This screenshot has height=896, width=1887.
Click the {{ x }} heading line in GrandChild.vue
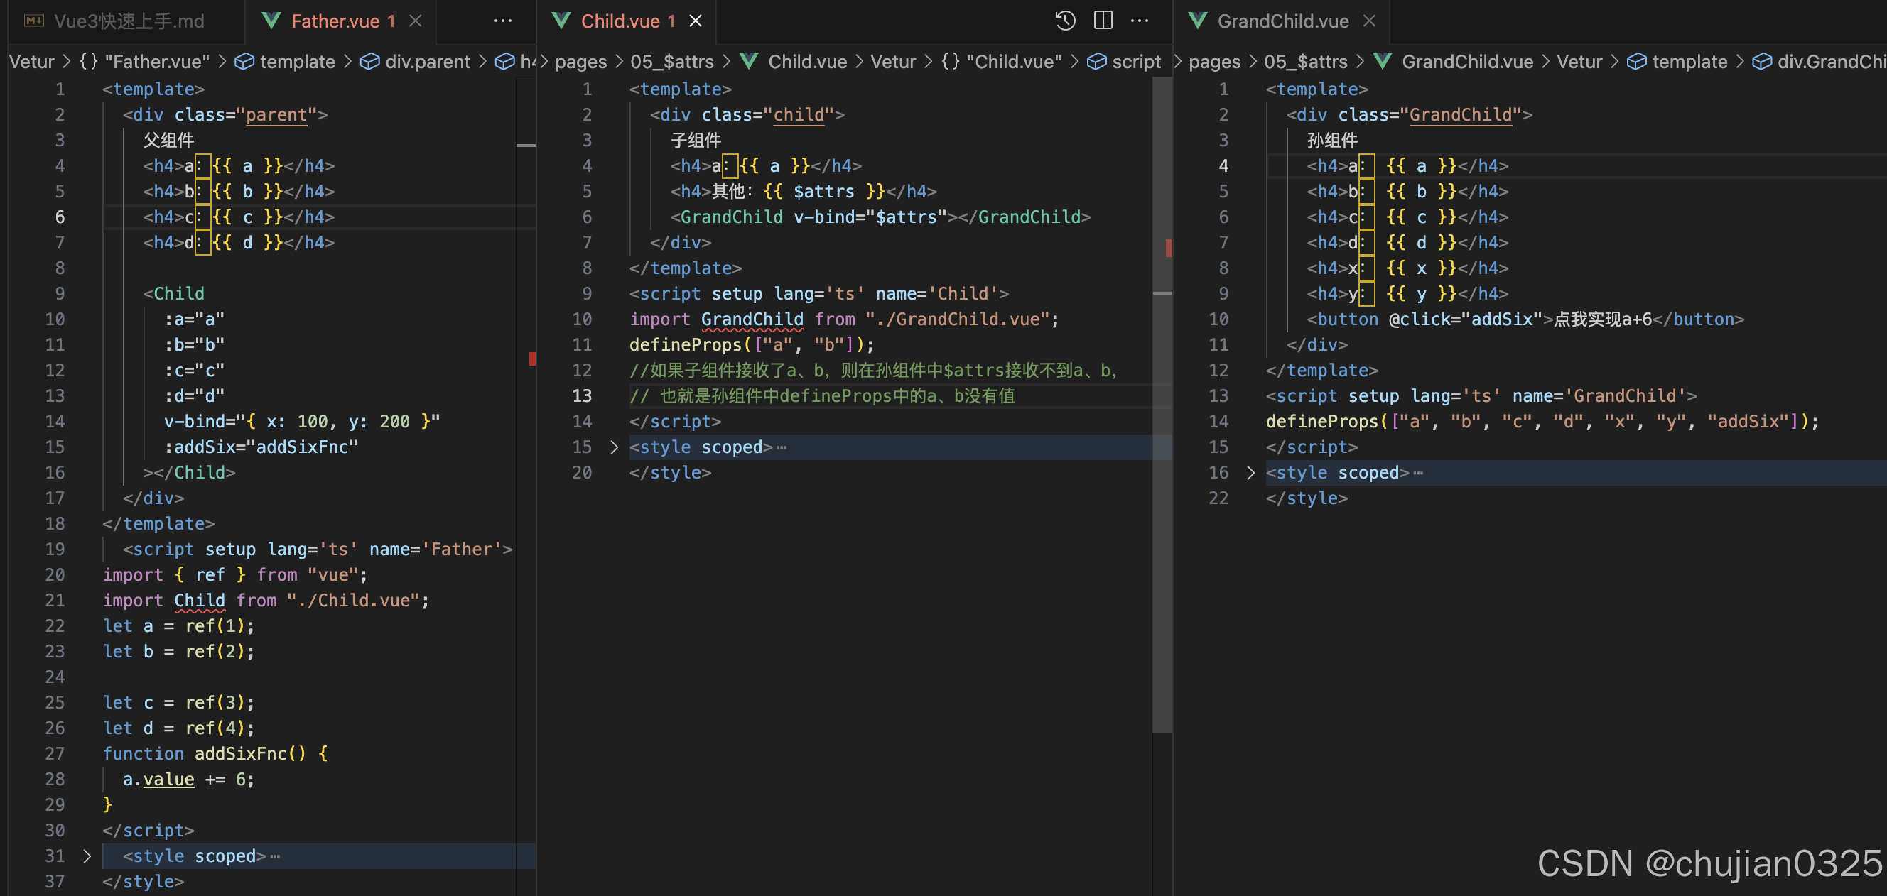point(1407,268)
